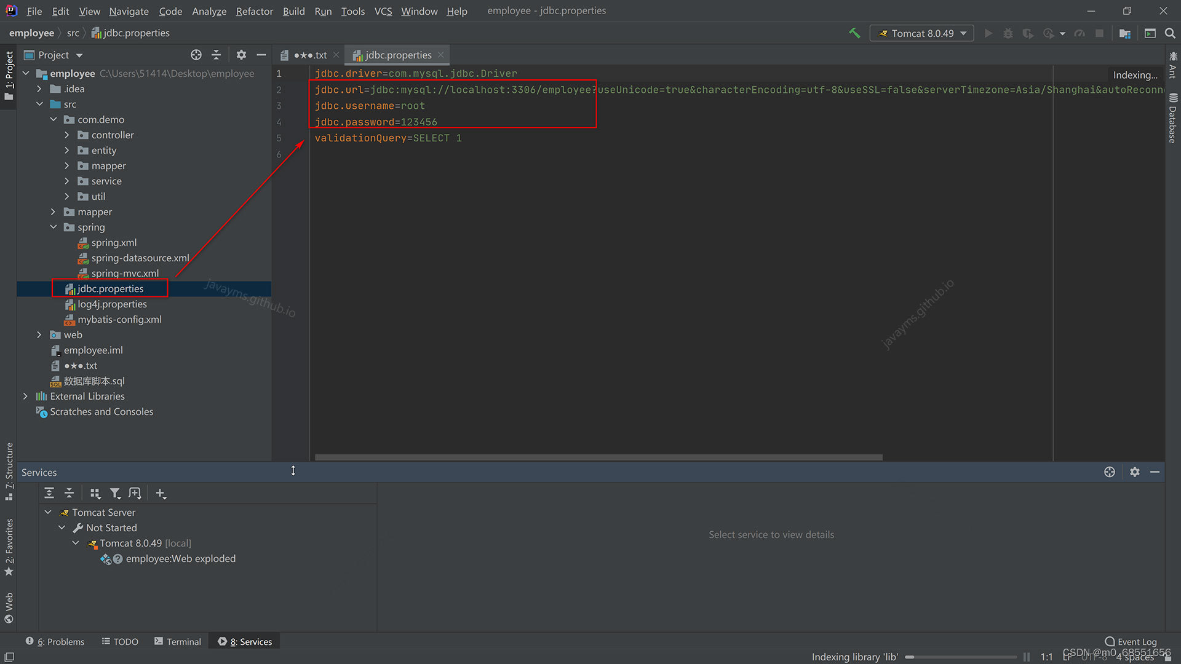Click the Services panel crosshair icon

coord(1110,472)
